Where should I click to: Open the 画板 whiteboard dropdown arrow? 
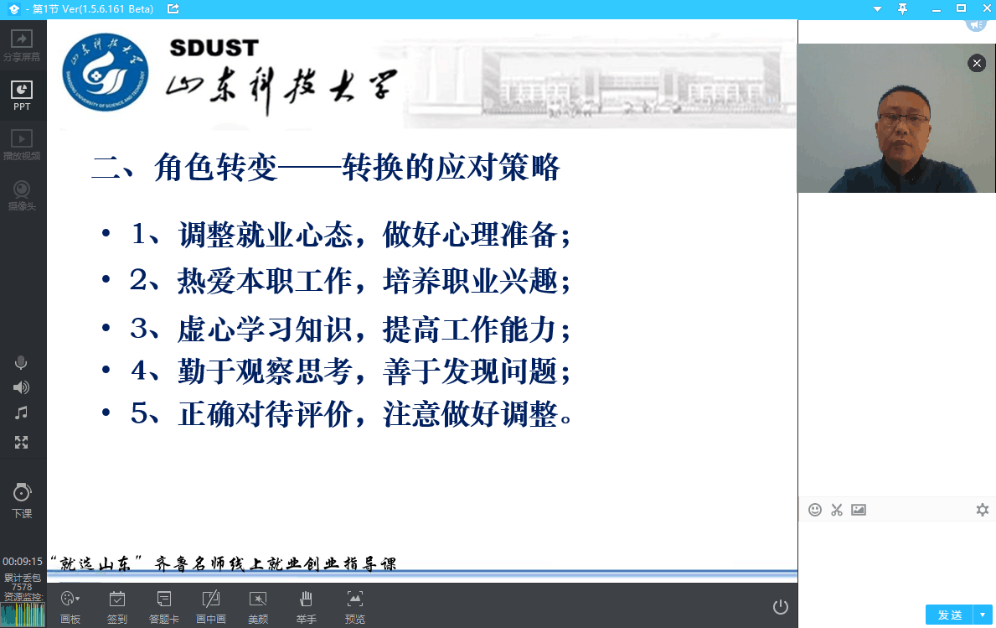tap(80, 597)
